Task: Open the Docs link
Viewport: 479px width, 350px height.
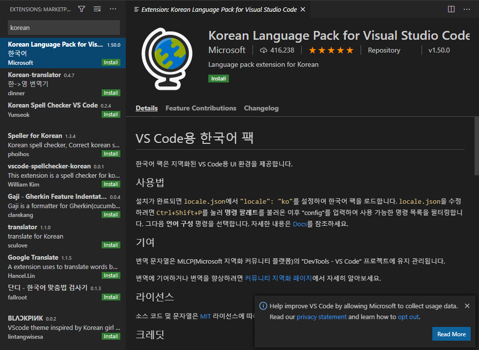Action: tap(300, 224)
